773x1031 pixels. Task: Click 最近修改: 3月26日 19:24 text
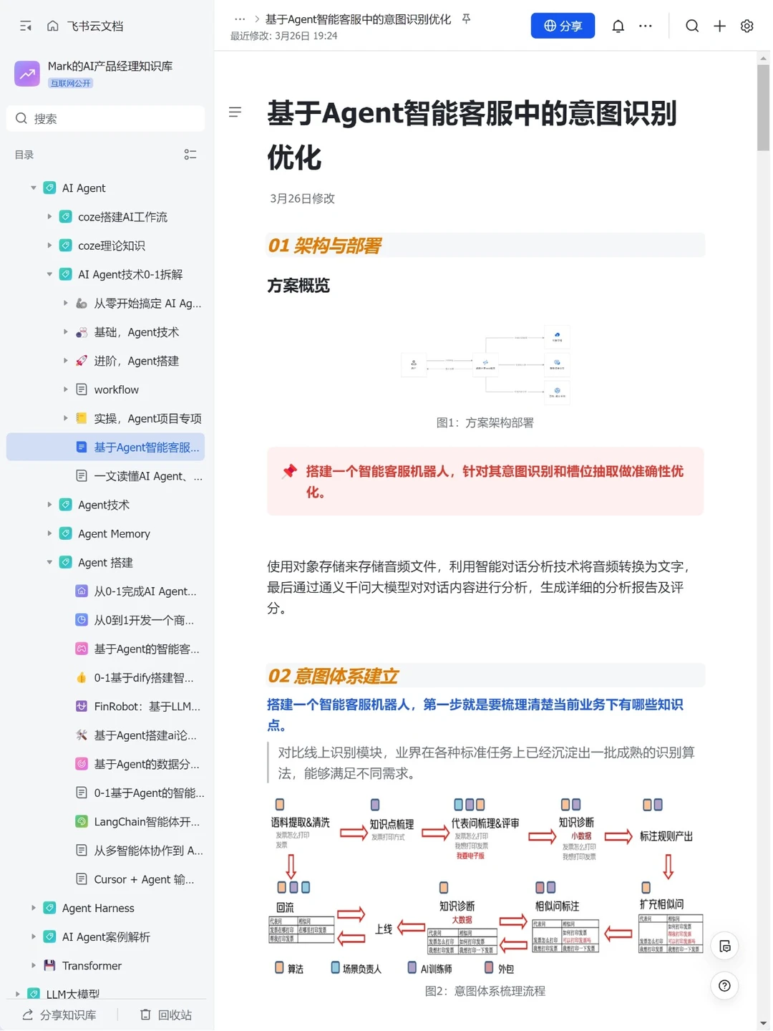coord(283,36)
